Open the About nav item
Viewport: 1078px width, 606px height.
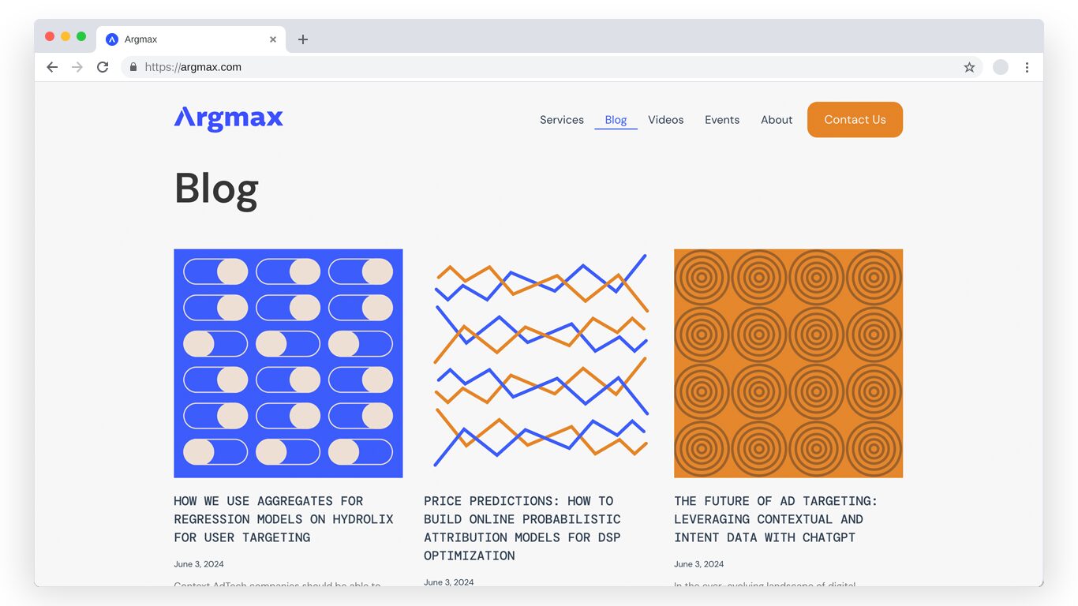(x=777, y=120)
